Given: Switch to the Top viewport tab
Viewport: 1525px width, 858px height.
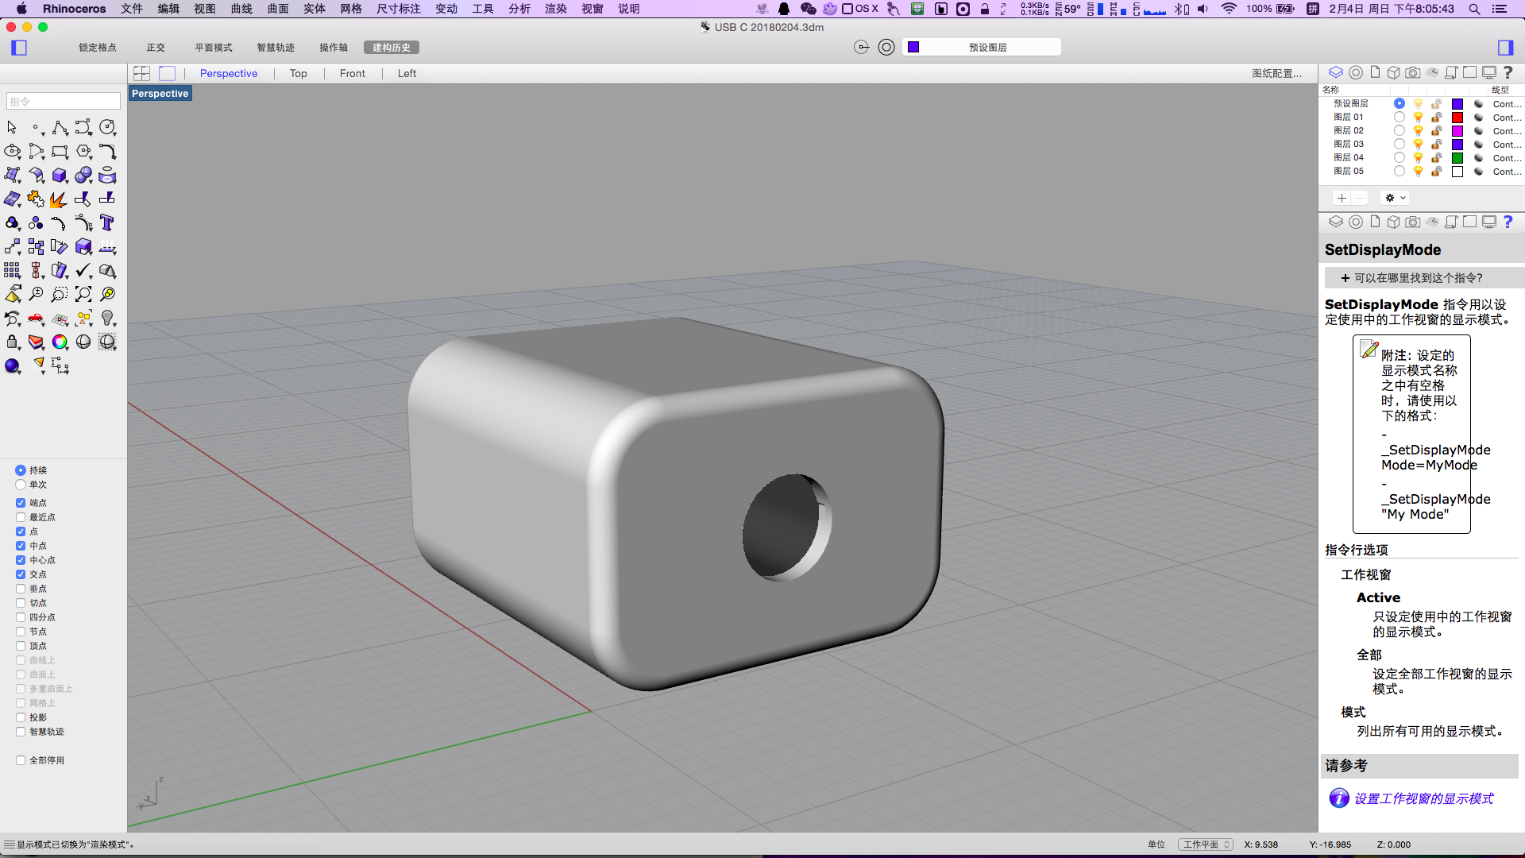Looking at the screenshot, I should point(298,73).
